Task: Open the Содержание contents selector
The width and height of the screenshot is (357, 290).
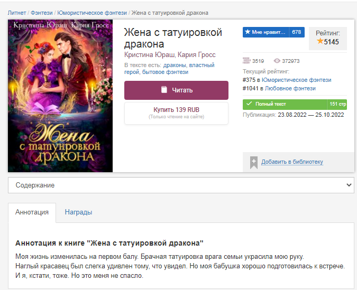Action: coord(181,185)
